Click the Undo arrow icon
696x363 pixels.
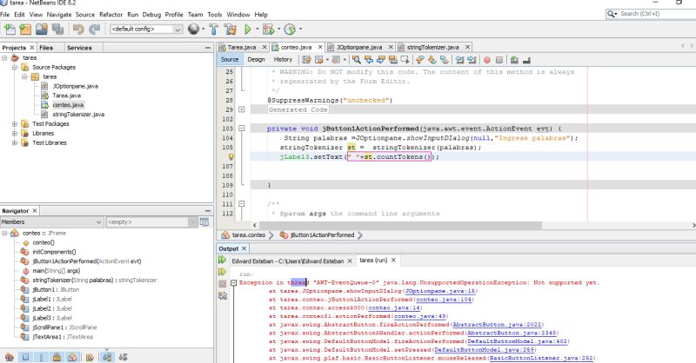click(78, 30)
